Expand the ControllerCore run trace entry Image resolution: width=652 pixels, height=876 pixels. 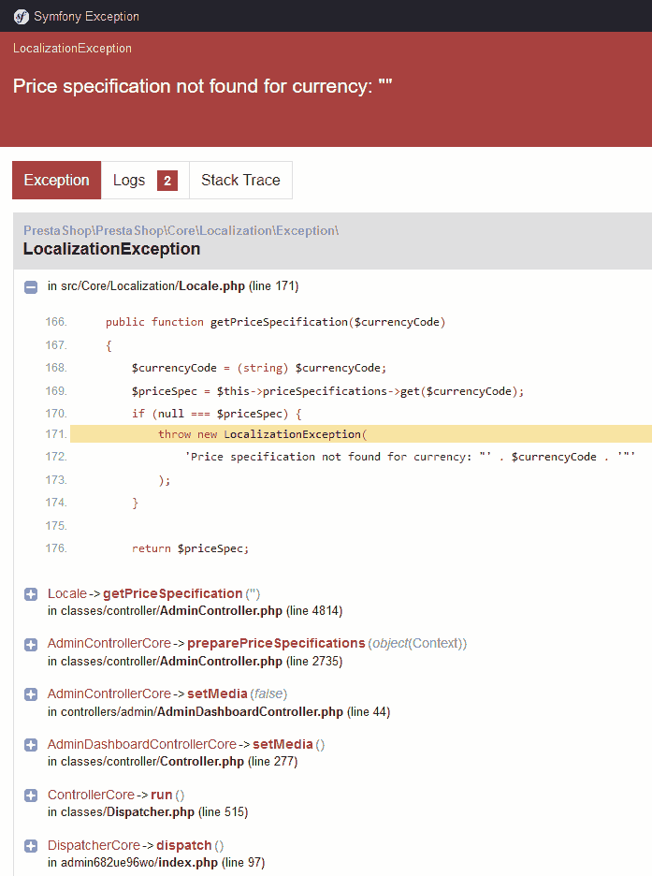coord(31,795)
